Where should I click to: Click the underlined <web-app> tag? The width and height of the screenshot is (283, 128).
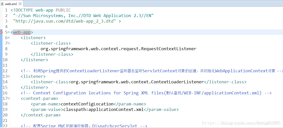[22, 32]
